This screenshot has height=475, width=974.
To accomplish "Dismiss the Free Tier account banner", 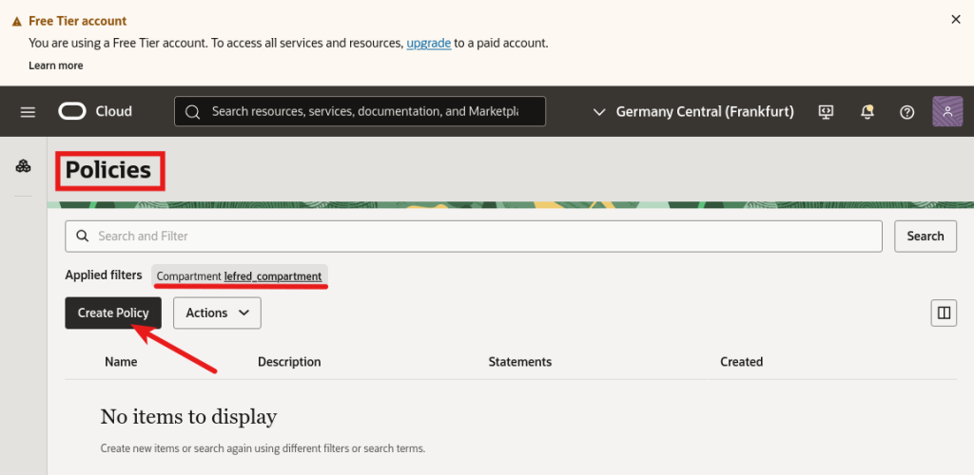I will (x=956, y=19).
